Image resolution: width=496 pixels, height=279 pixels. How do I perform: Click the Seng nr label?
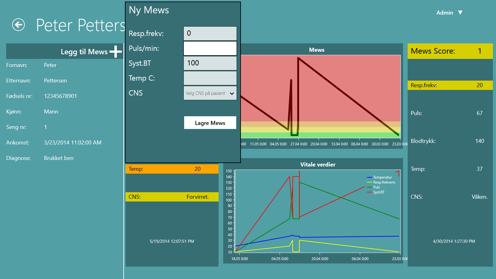(16, 127)
